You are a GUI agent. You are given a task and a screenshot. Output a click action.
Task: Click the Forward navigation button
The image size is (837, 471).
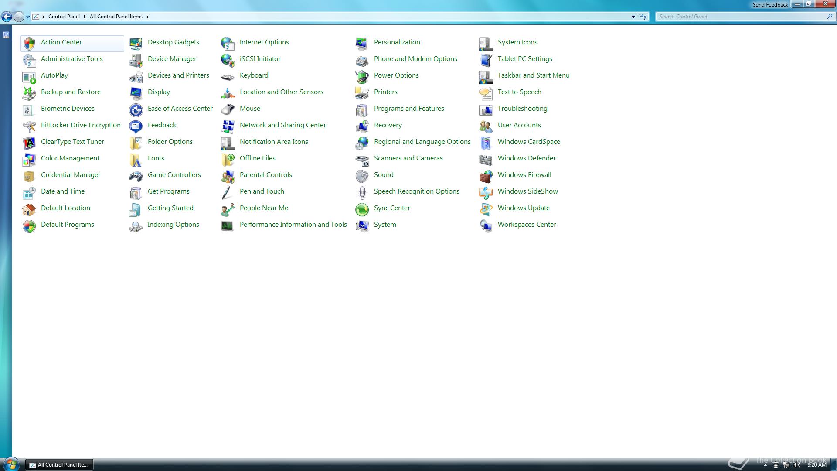tap(19, 17)
